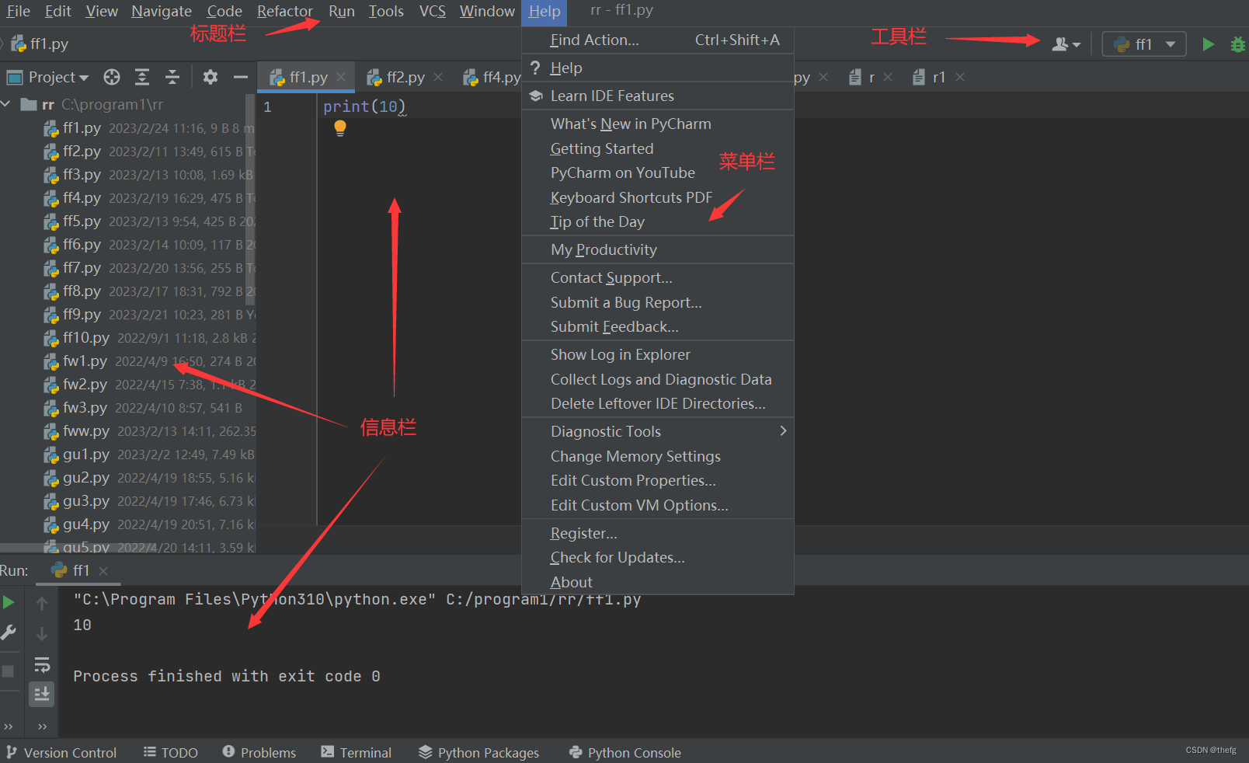Screen dimensions: 1249x763
Task: Open the Terminal tool window
Action: point(357,752)
